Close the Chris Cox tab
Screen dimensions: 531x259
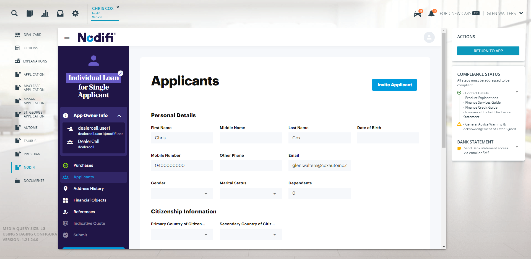[118, 7]
